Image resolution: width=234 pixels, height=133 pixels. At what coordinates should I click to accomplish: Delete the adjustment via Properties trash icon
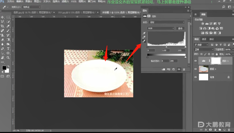pyautogui.click(x=184, y=69)
